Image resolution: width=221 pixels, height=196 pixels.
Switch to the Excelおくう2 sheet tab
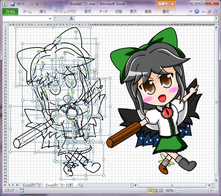click(x=32, y=185)
